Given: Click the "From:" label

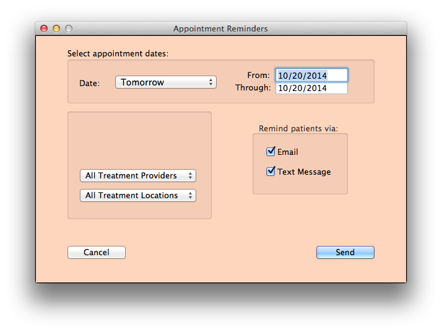Looking at the screenshot, I should (x=258, y=76).
